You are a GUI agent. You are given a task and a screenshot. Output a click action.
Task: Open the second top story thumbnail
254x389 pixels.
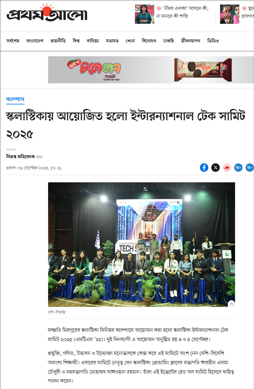coord(230,14)
